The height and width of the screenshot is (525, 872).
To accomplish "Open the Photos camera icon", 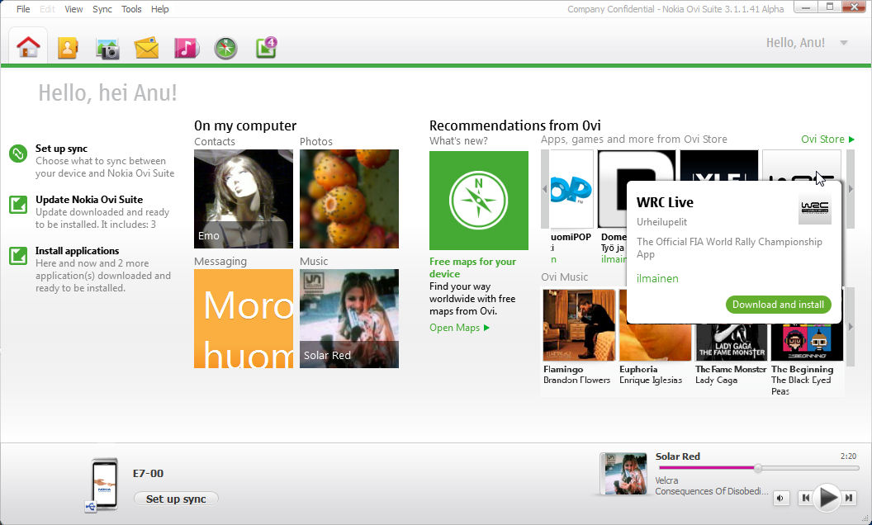I will (x=107, y=46).
